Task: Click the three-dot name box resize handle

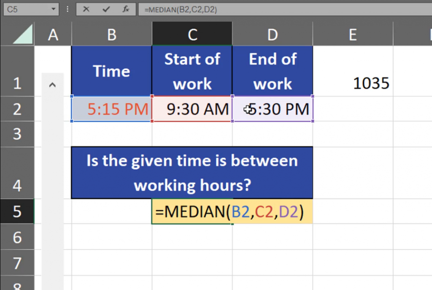Action: coord(67,9)
